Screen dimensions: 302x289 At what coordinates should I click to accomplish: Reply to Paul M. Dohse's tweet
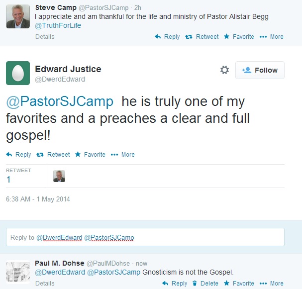point(175,284)
